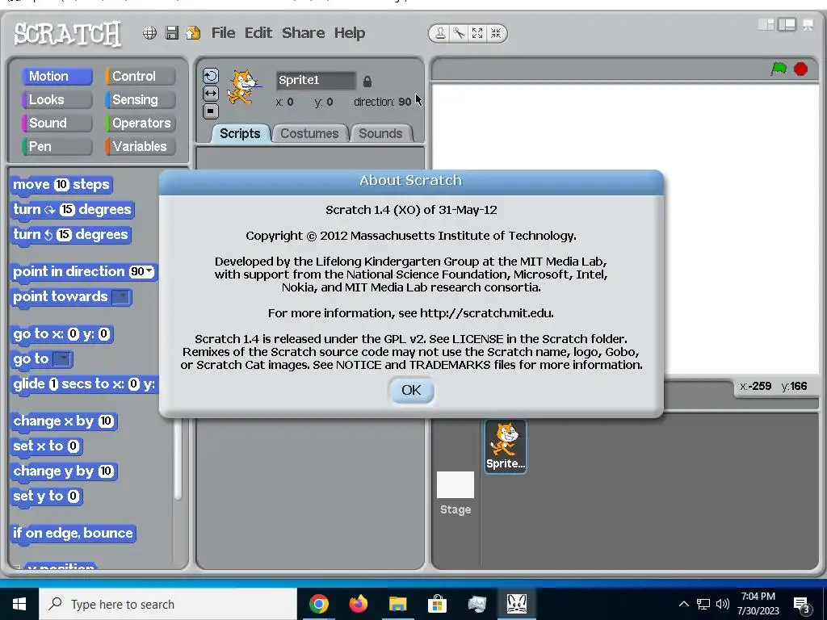The width and height of the screenshot is (827, 620).
Task: Open the Edit menu
Action: 258,32
